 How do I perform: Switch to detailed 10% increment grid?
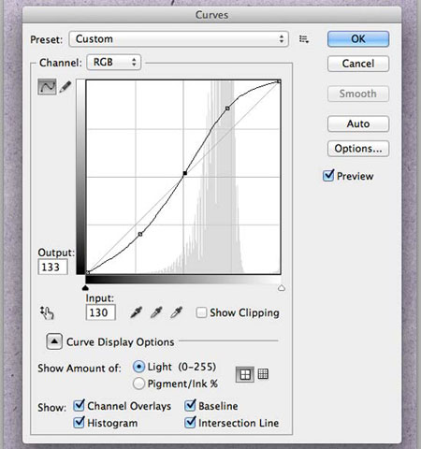pyautogui.click(x=263, y=373)
